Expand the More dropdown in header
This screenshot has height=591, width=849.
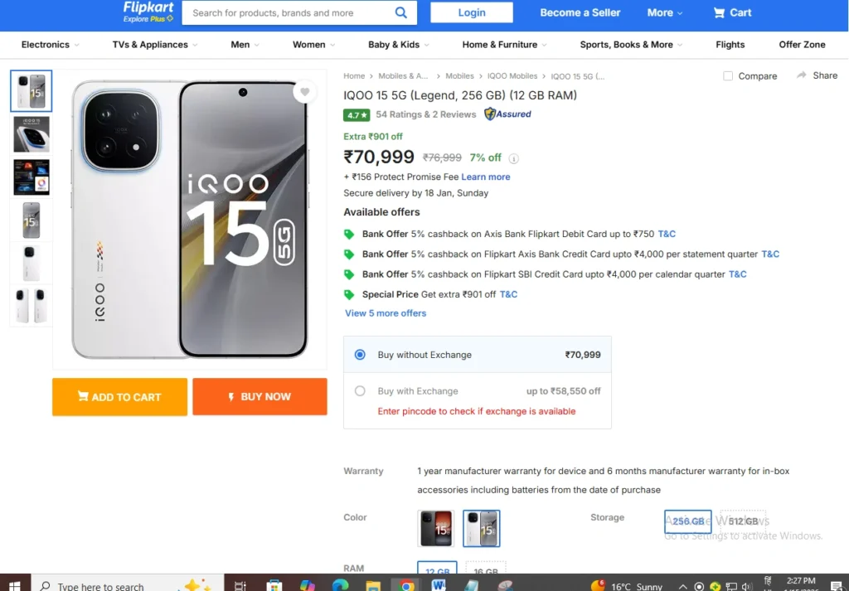click(x=665, y=12)
